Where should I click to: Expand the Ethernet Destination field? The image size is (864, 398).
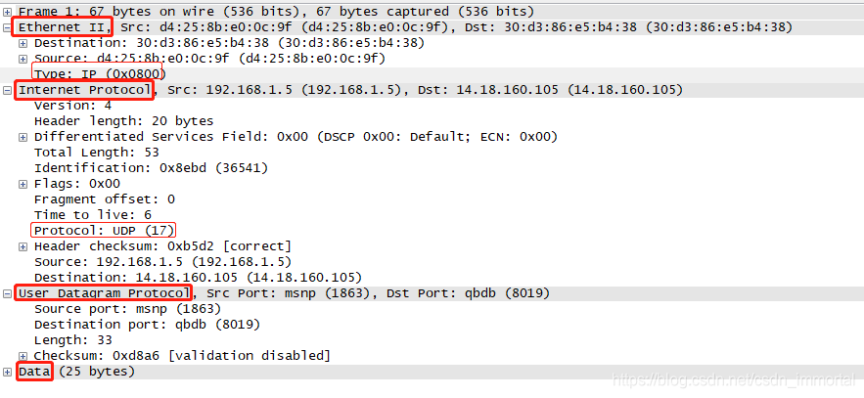(x=23, y=43)
